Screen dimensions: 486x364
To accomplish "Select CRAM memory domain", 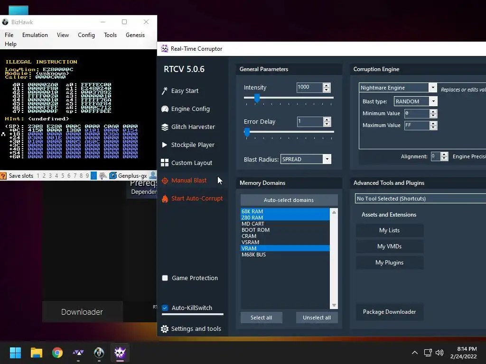I will click(x=285, y=236).
